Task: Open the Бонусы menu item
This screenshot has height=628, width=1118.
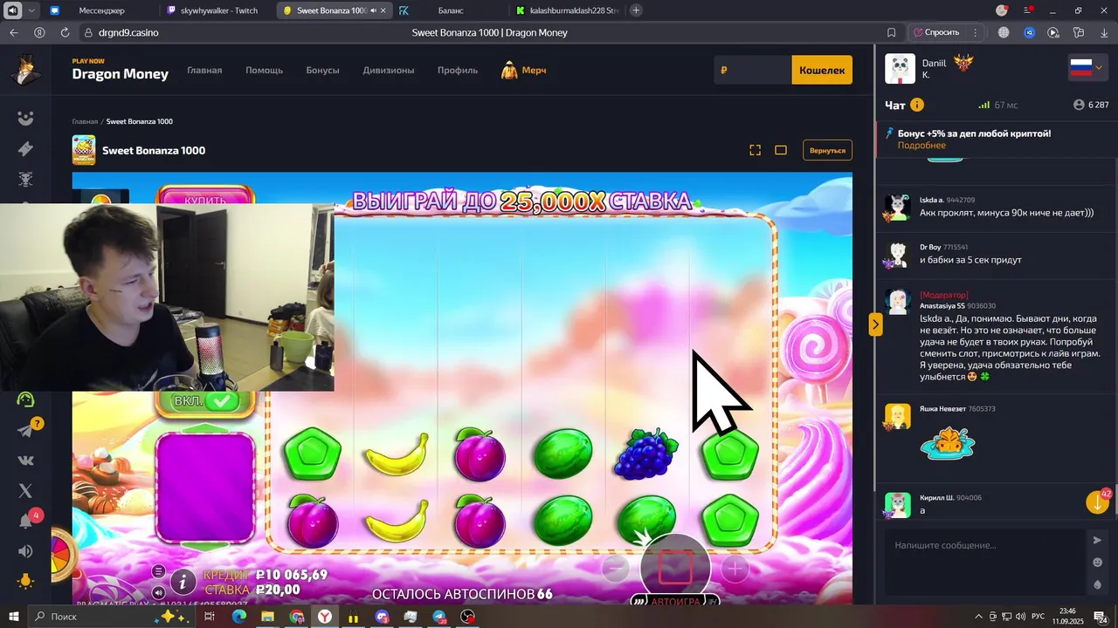Action: (322, 70)
